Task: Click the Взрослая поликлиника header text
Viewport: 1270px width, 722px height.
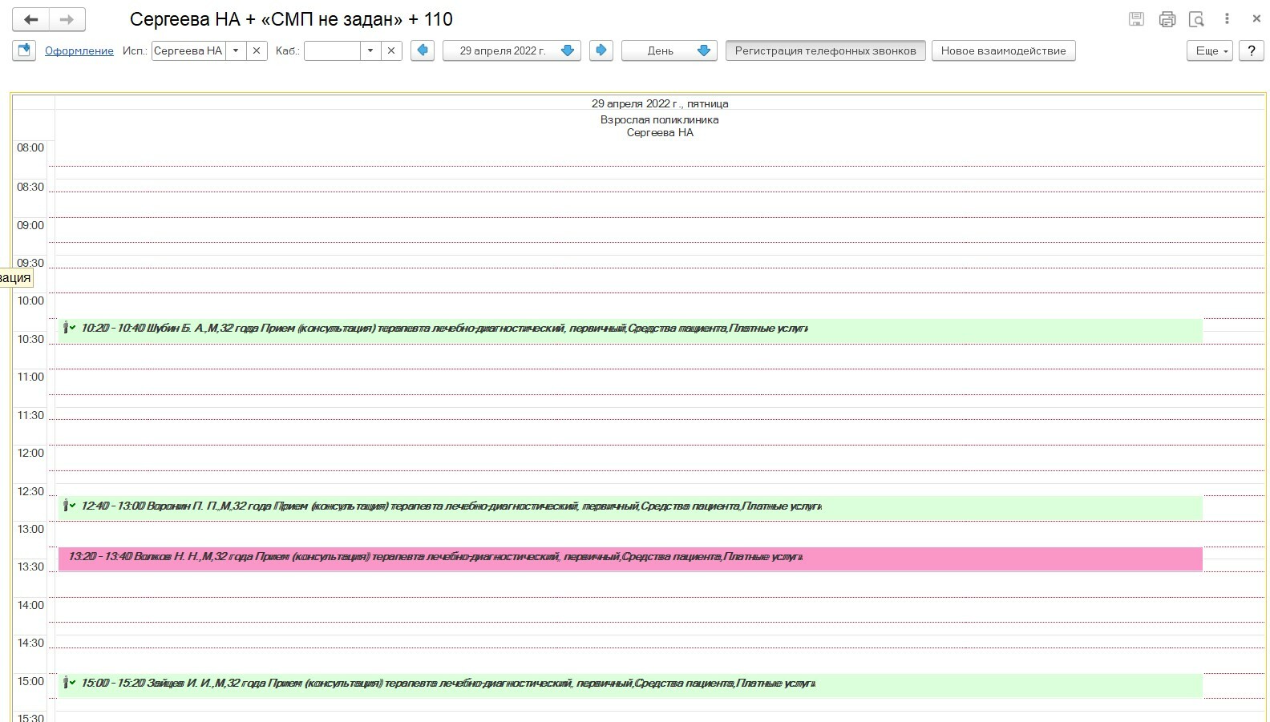Action: coord(660,119)
